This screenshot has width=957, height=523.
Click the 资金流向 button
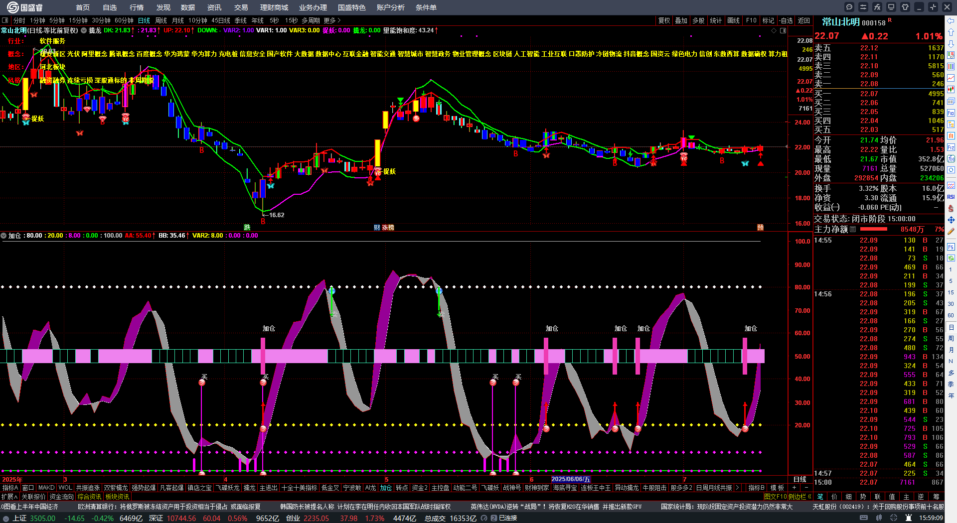pos(61,497)
